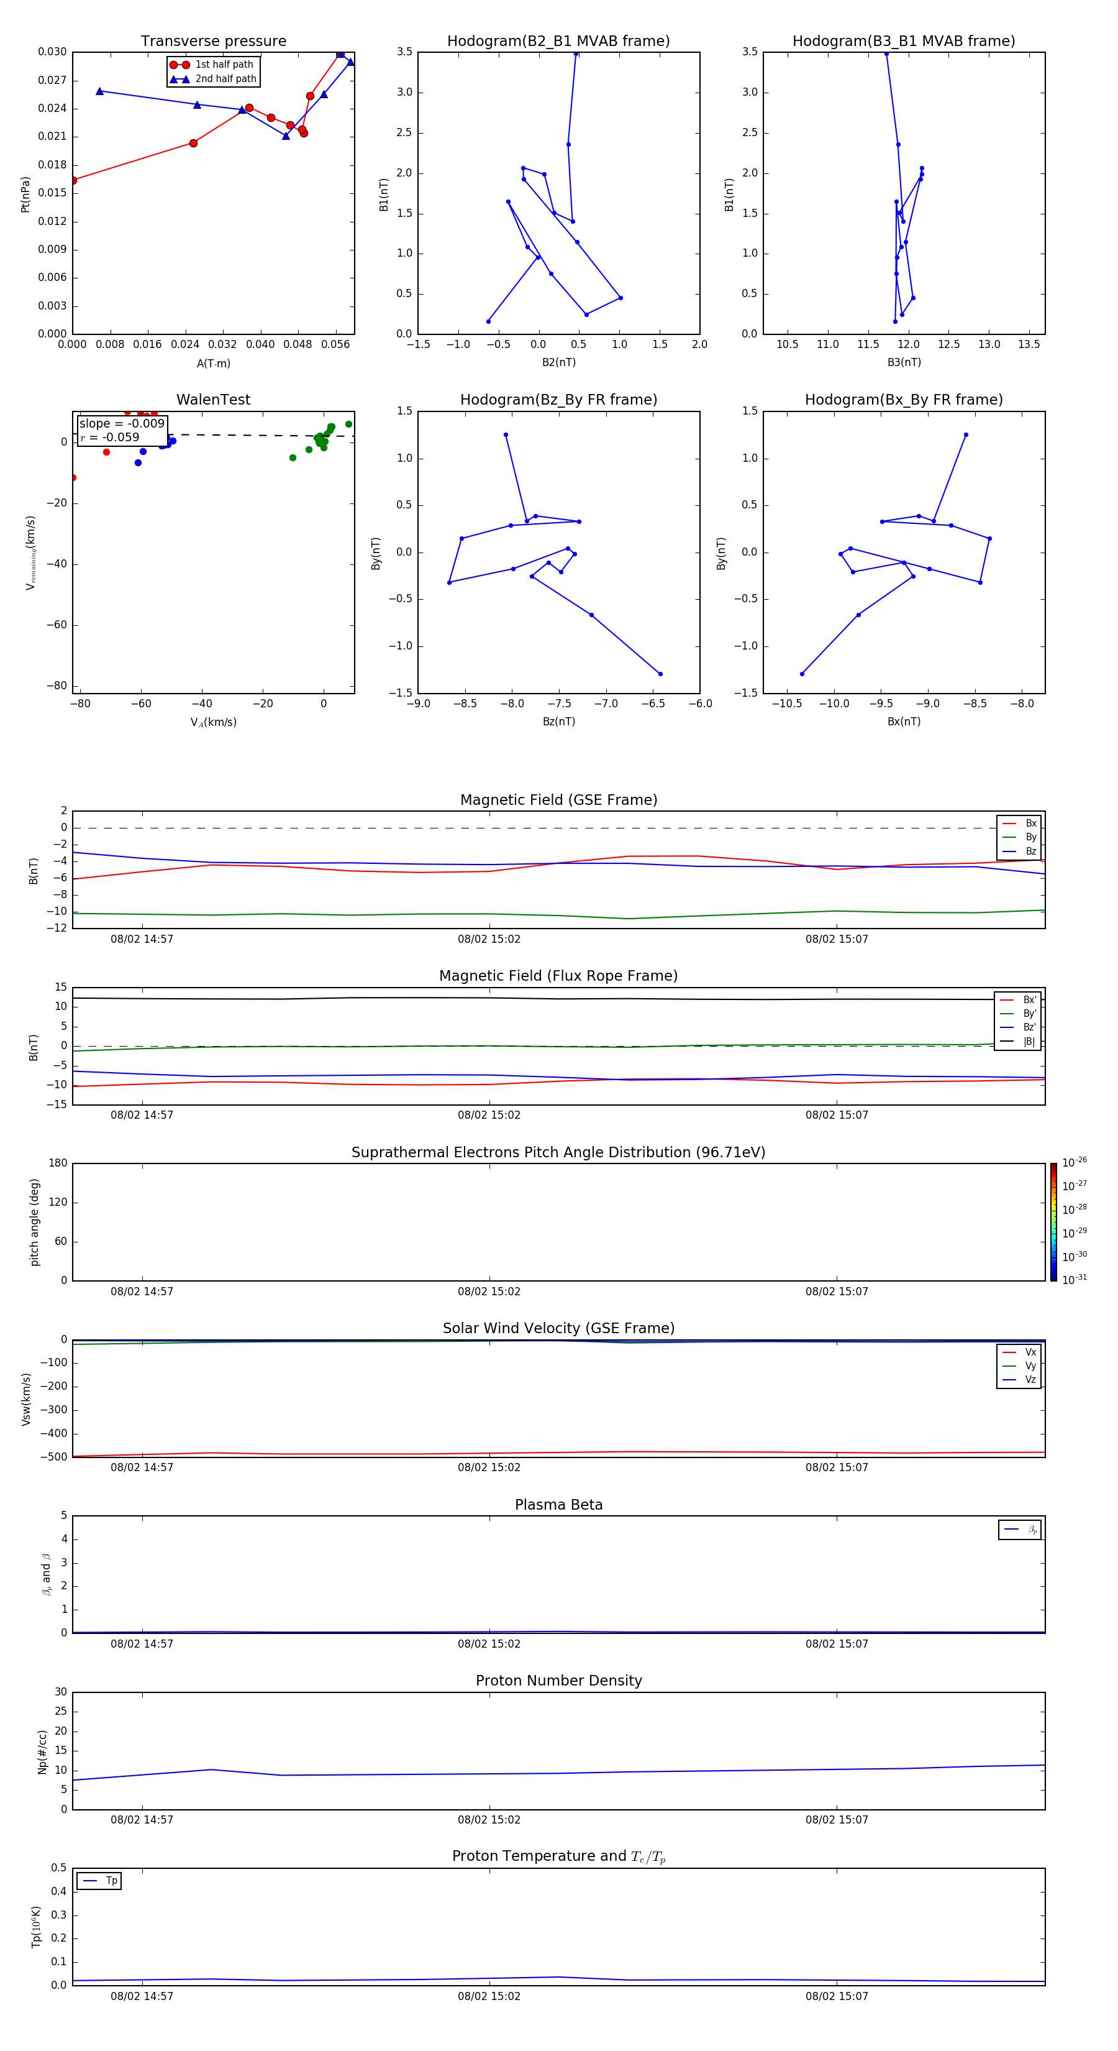This screenshot has height=2051, width=1118.
Task: Click the "WalenTest" plot title
Action: (x=213, y=400)
